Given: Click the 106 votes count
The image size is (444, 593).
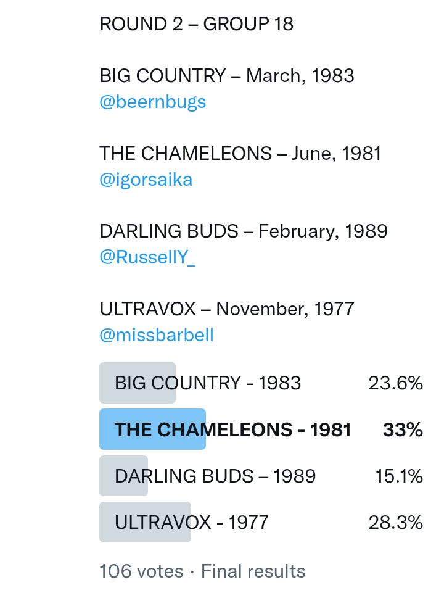Looking at the screenshot, I should 141,571.
